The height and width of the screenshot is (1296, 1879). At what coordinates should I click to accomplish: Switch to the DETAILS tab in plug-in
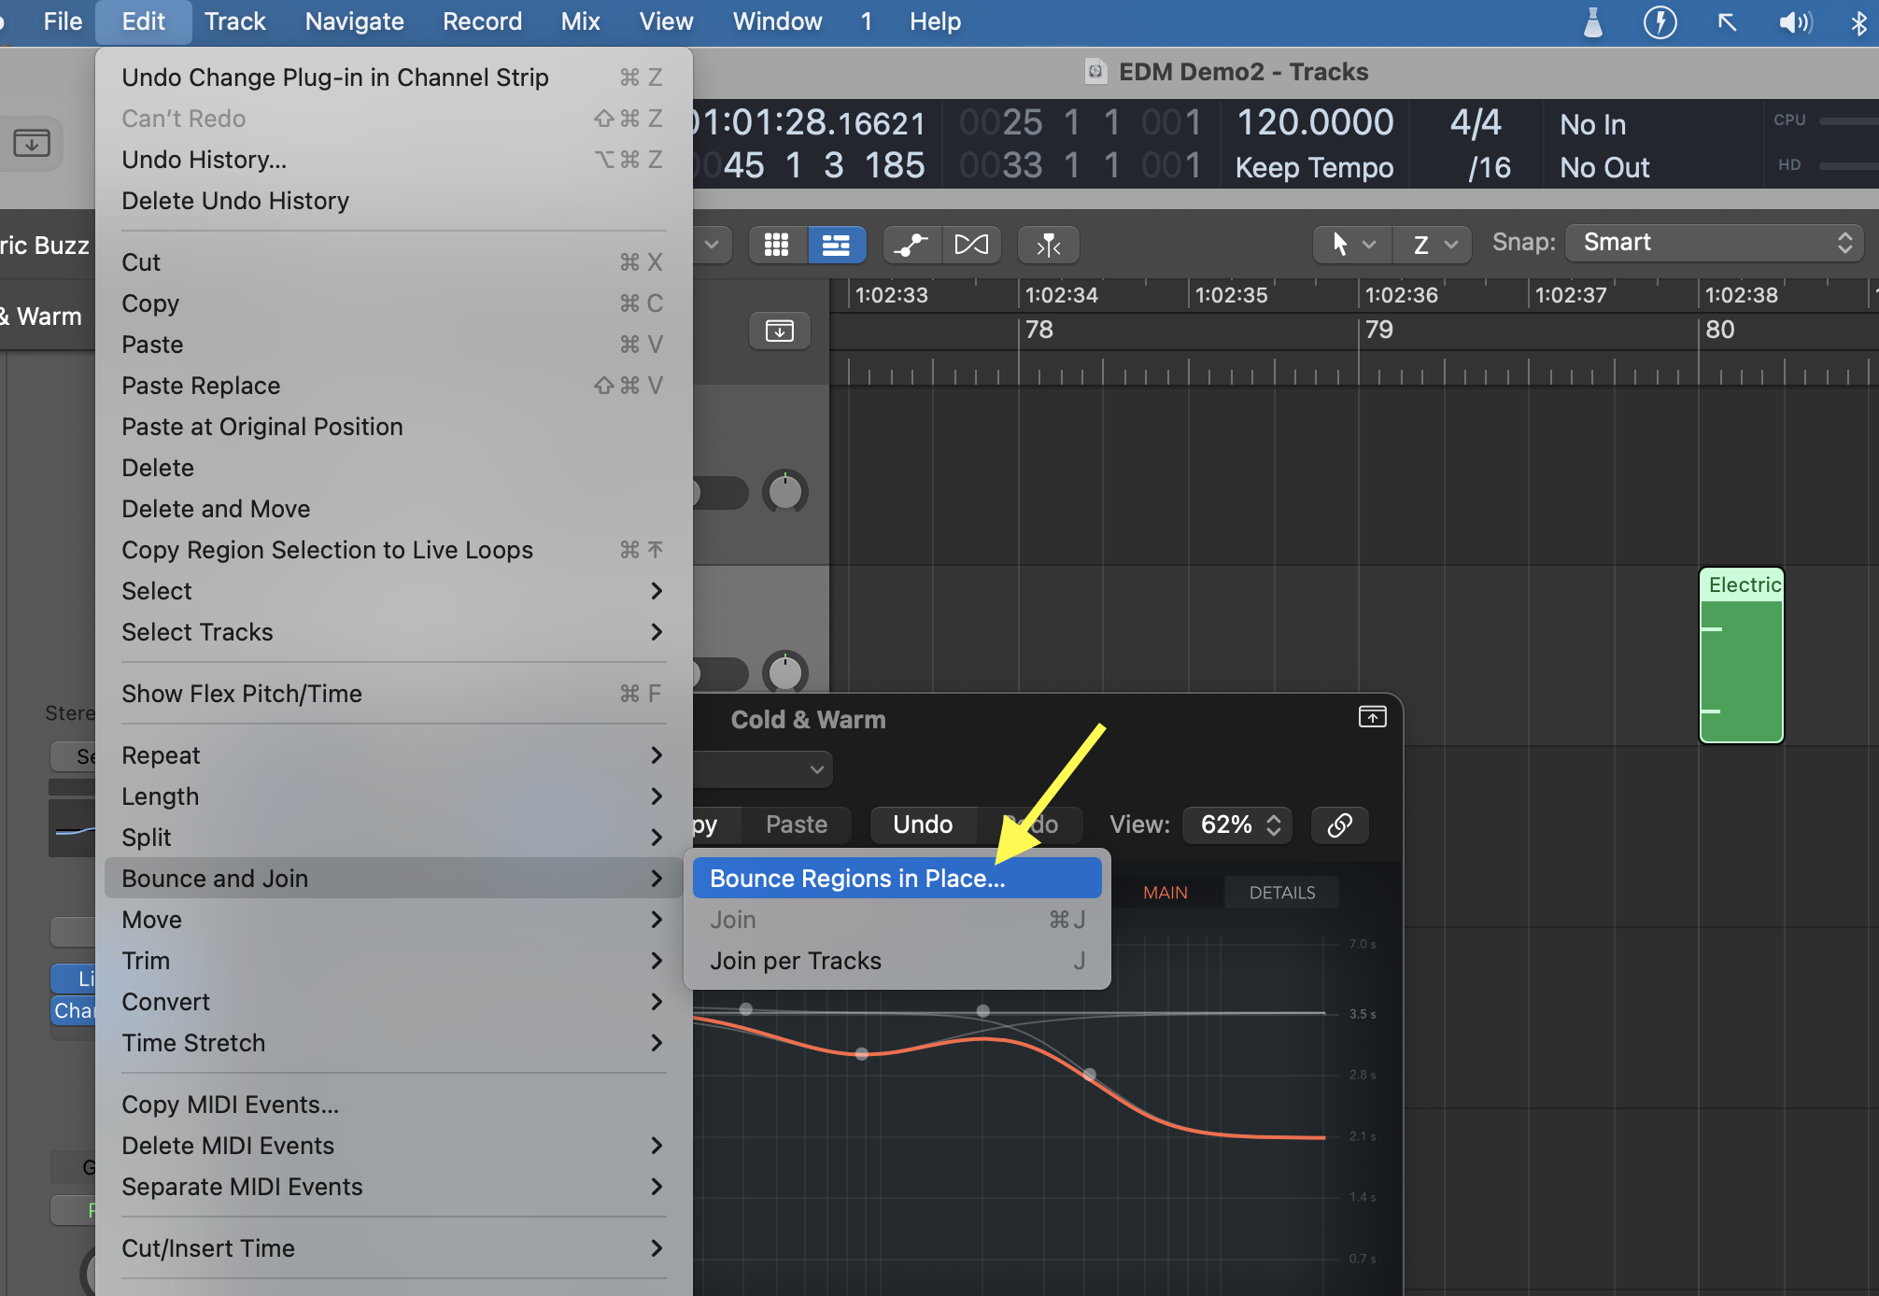pos(1281,893)
